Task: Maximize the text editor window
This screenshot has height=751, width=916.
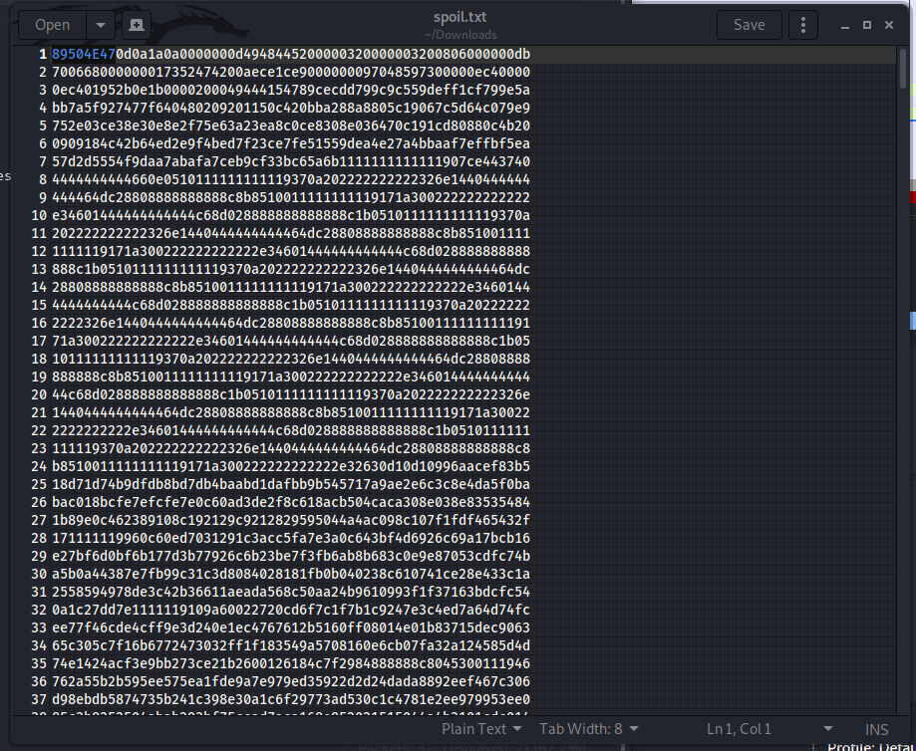Action: tap(867, 25)
